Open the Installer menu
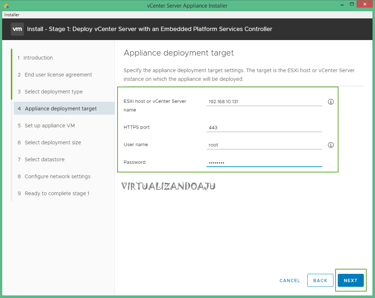 click(x=12, y=15)
